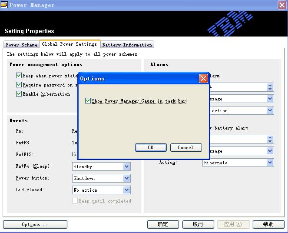The width and height of the screenshot is (288, 233).
Task: Click the 确定 (OK) button
Action: 163,225
